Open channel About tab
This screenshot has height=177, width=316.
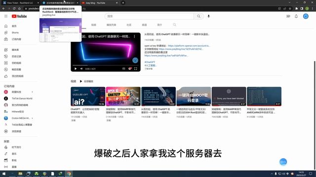pyautogui.click(x=159, y=25)
